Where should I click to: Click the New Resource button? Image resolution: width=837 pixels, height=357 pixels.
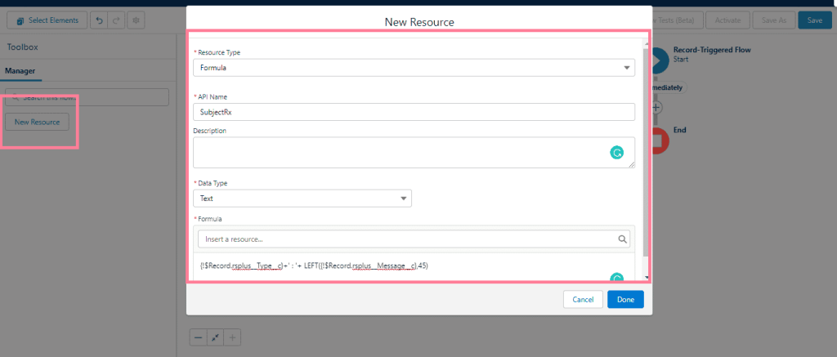pos(38,122)
